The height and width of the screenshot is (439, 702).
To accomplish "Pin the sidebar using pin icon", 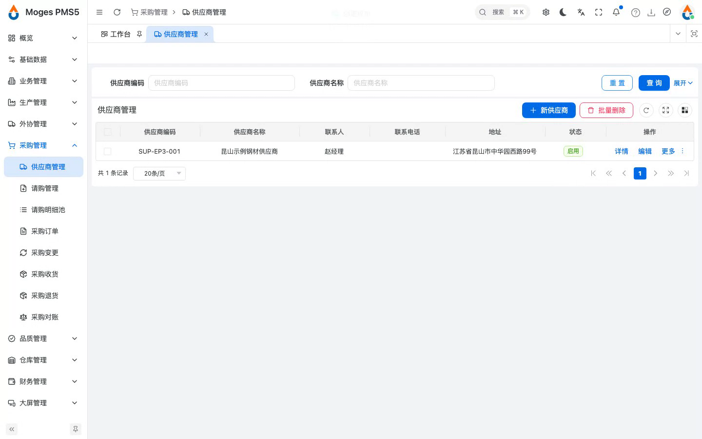I will 76,429.
